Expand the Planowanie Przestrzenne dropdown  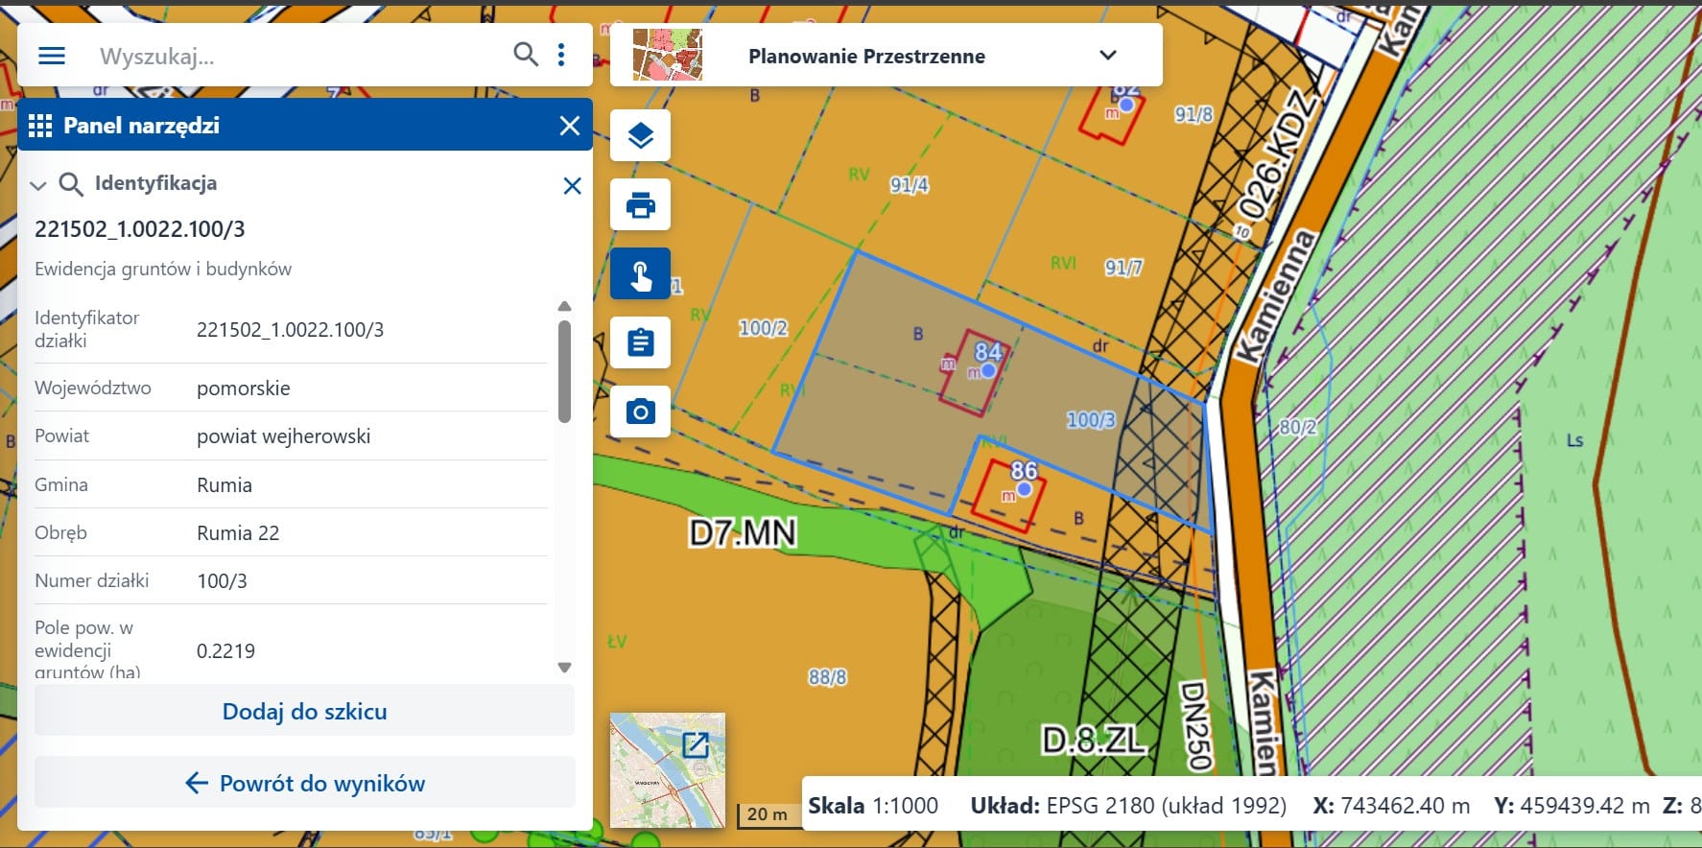tap(1107, 56)
